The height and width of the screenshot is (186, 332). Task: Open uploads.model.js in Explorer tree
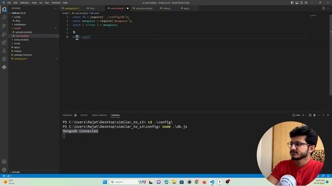(x=24, y=32)
